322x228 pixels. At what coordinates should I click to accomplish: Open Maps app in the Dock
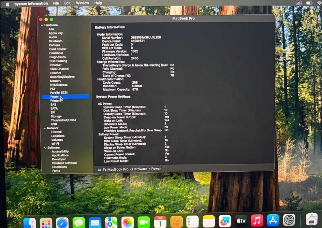point(111,223)
